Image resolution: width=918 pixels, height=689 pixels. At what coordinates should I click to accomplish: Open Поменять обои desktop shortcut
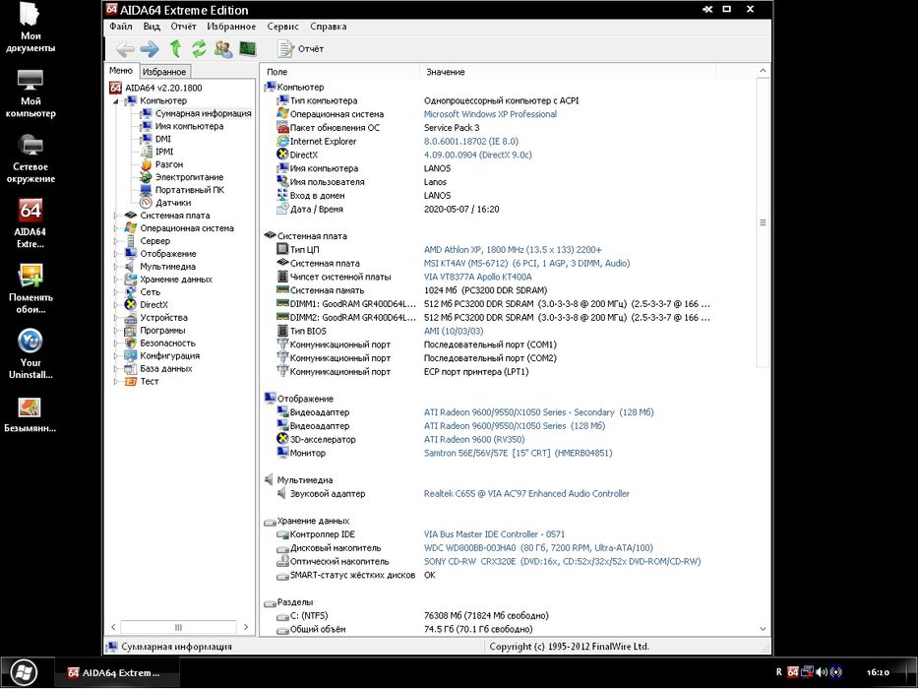pos(31,289)
